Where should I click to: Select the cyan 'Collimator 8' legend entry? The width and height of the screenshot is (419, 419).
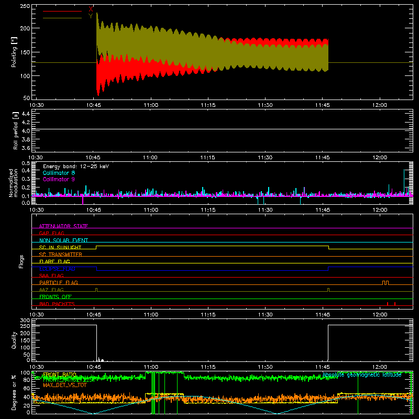pyautogui.click(x=59, y=173)
